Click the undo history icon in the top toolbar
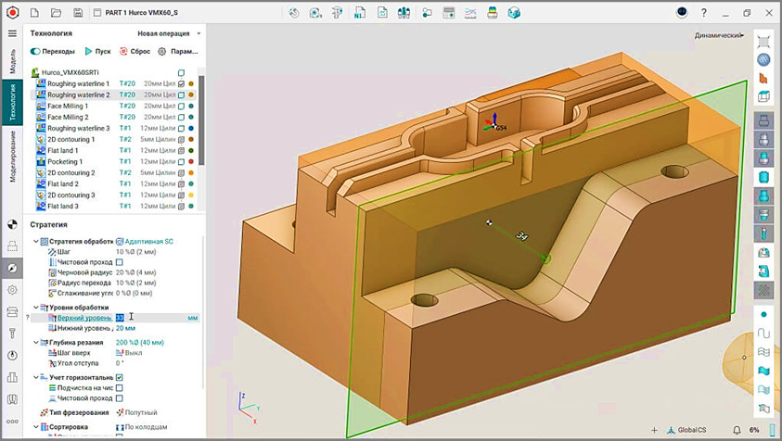This screenshot has height=441, width=782. click(294, 13)
